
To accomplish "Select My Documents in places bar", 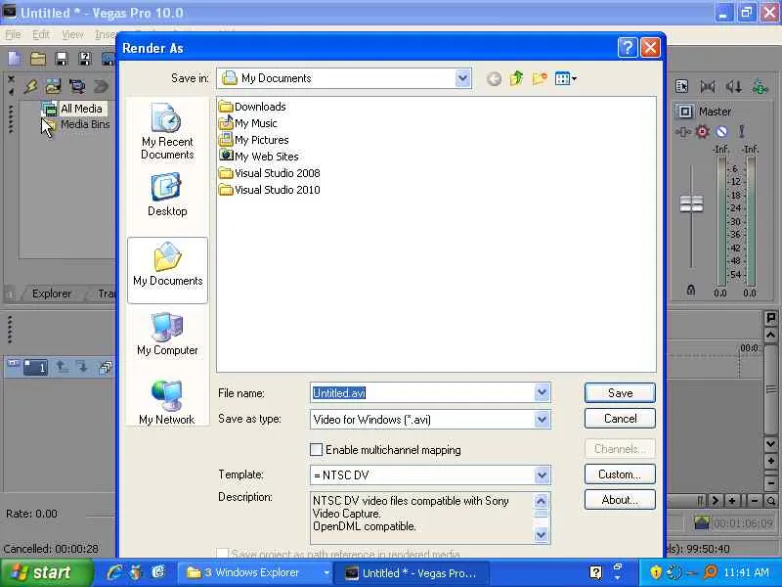I will pyautogui.click(x=167, y=270).
